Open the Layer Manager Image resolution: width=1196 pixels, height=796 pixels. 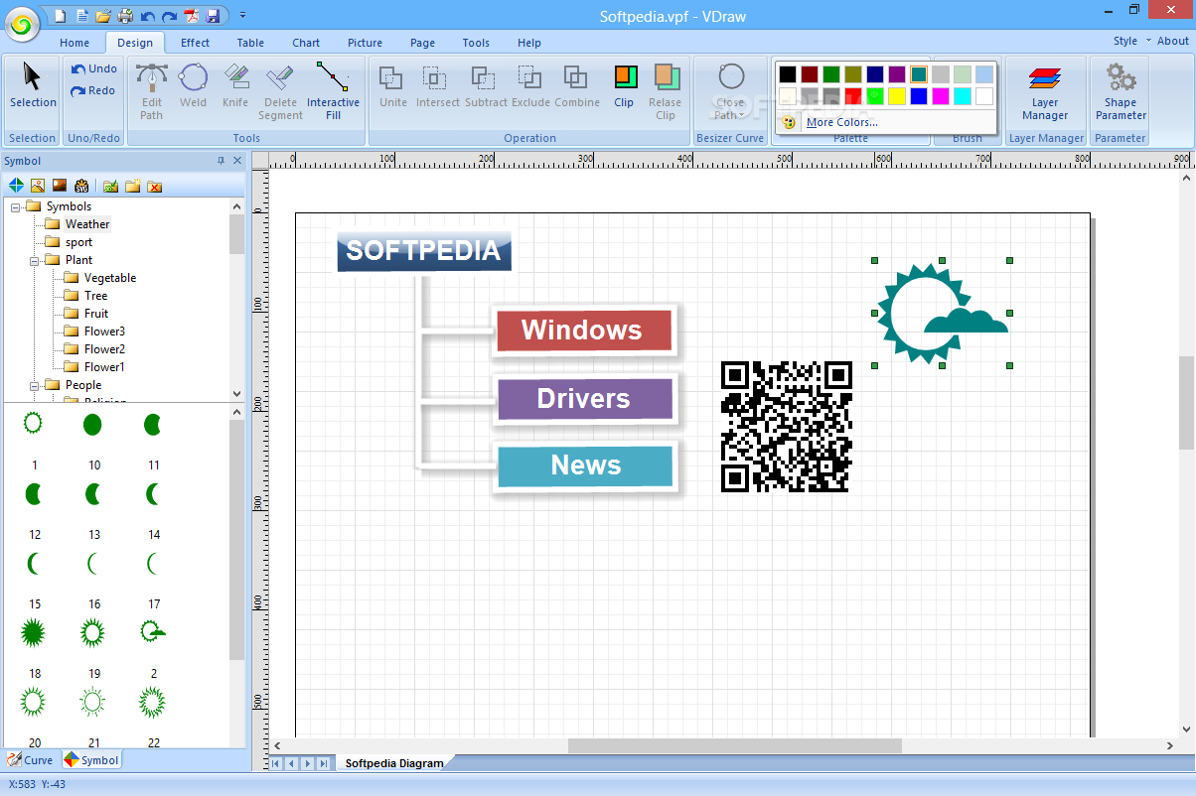[1045, 91]
